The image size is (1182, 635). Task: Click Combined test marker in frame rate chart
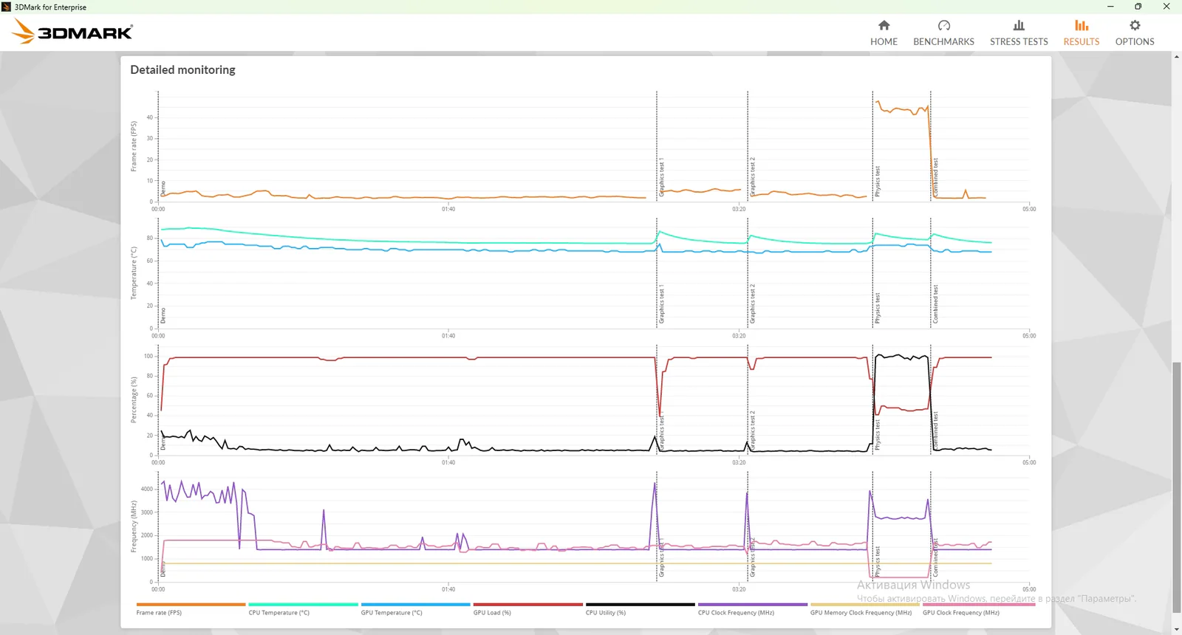tap(935, 177)
